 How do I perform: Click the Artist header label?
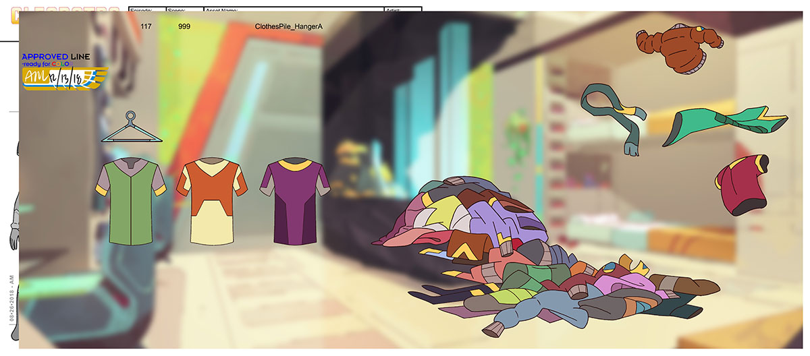[393, 10]
